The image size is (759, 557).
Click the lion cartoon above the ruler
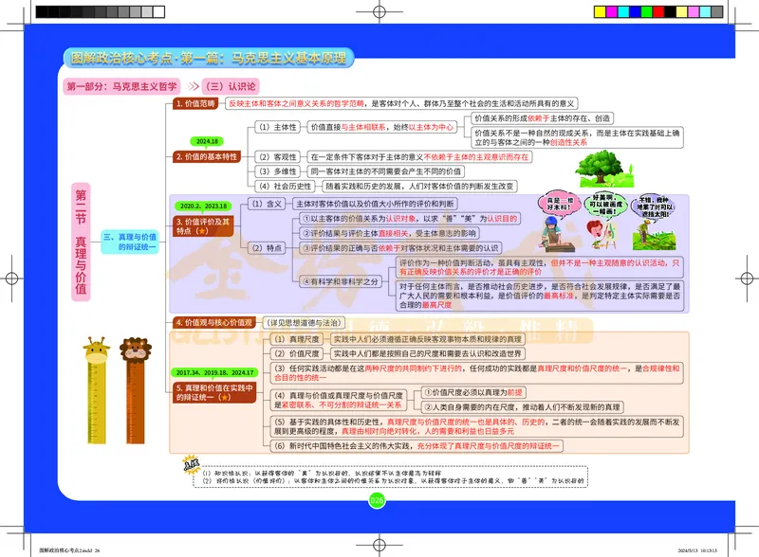coord(136,349)
